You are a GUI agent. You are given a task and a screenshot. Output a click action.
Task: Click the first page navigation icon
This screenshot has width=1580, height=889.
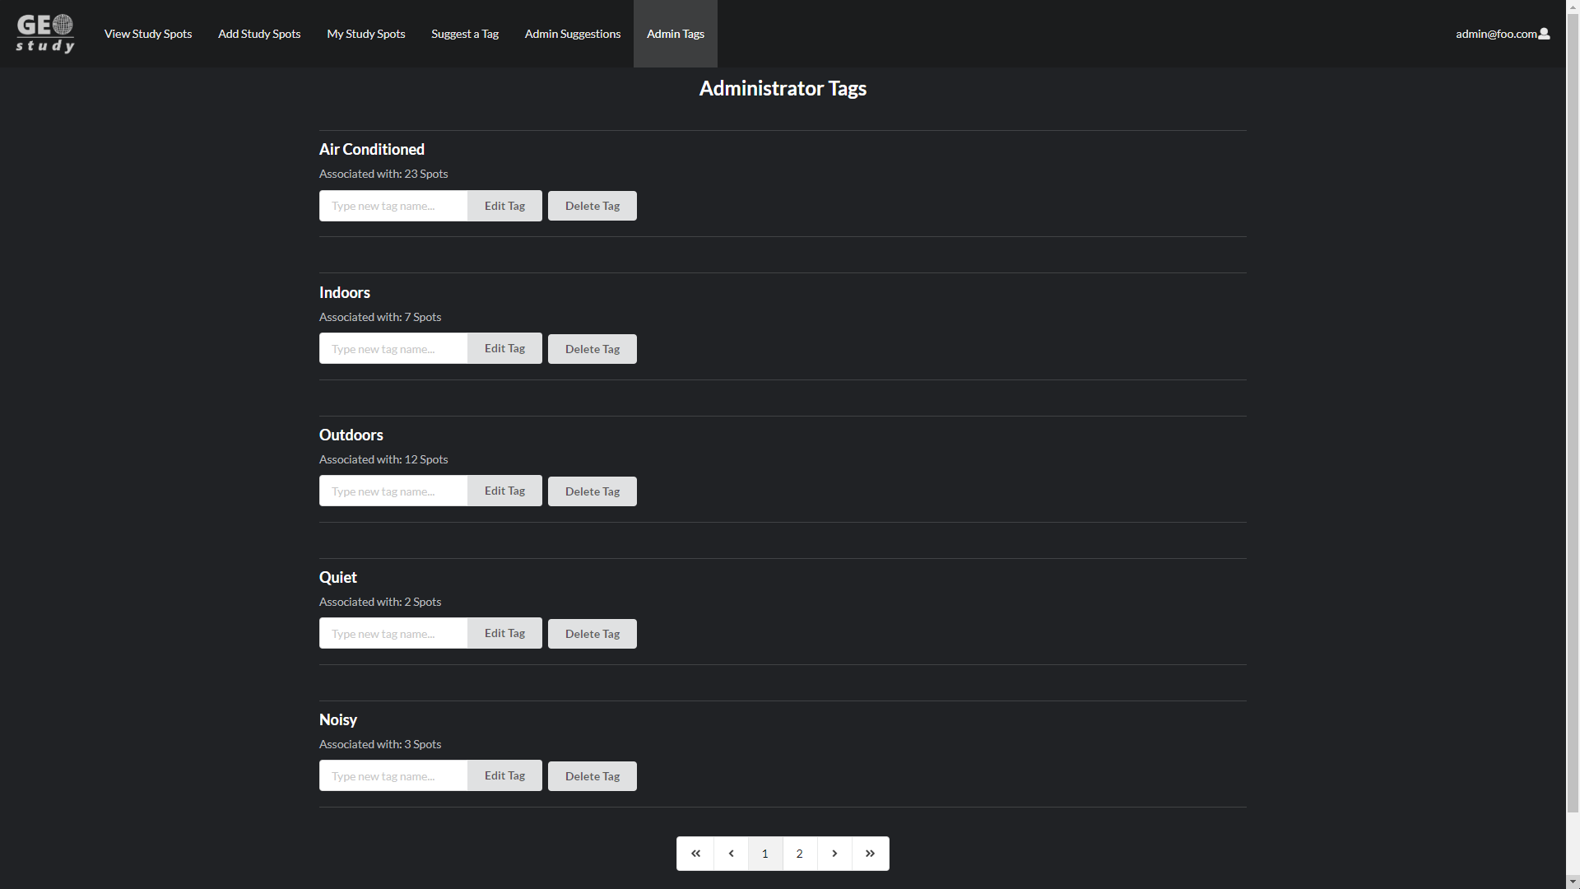coord(695,853)
